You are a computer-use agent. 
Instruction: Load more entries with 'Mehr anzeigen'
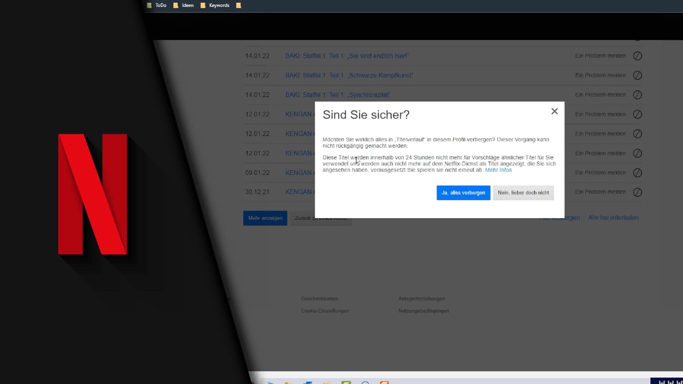point(265,218)
